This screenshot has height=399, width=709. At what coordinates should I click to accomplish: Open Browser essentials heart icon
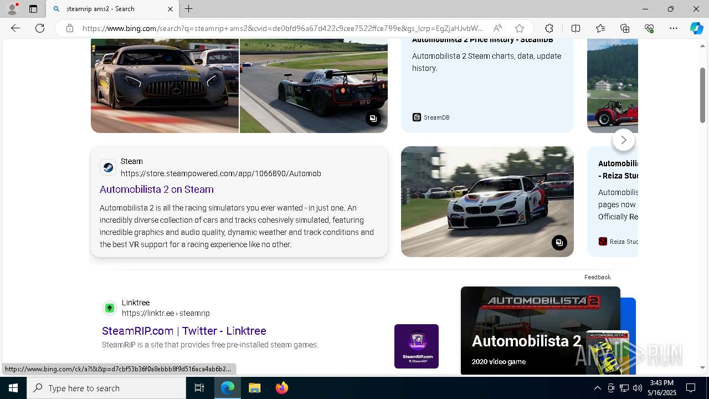[x=649, y=28]
